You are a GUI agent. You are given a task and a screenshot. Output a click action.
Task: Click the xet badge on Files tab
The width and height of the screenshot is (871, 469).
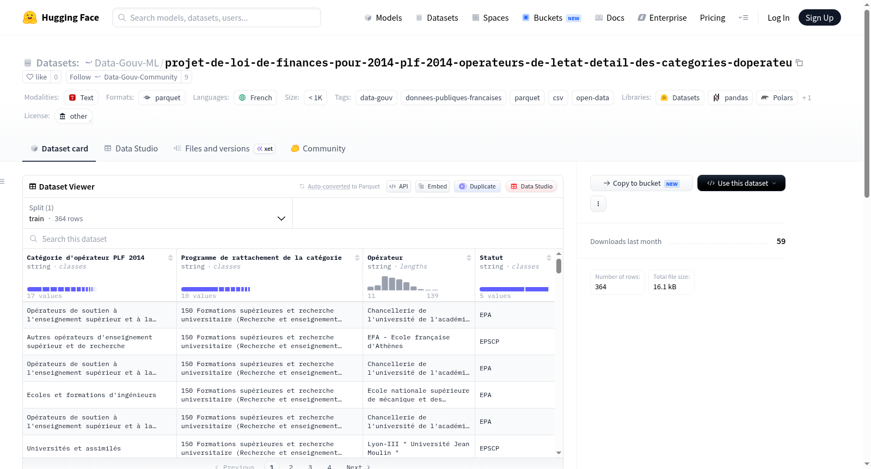pos(265,149)
